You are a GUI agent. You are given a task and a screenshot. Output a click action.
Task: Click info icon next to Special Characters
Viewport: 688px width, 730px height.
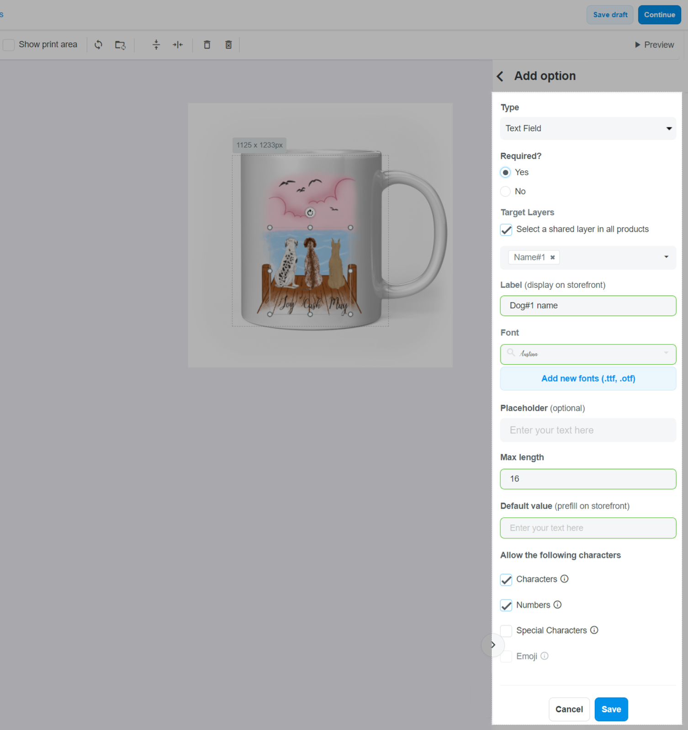pos(594,630)
